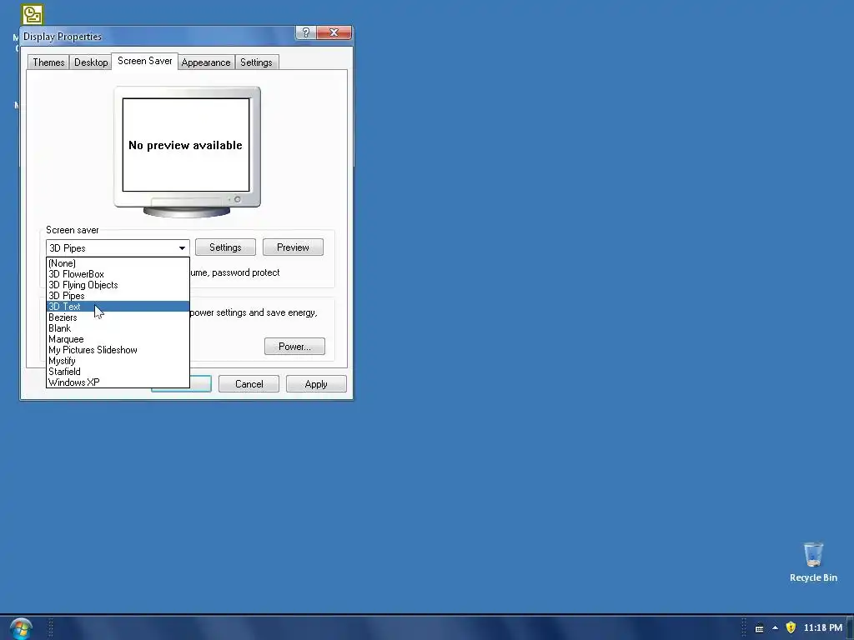The height and width of the screenshot is (640, 854).
Task: Click the security shield tray icon
Action: click(x=791, y=627)
